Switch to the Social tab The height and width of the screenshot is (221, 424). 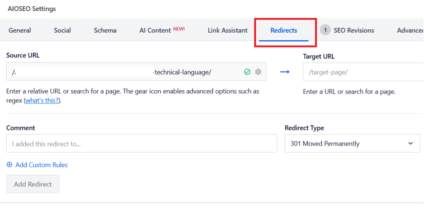tap(62, 30)
